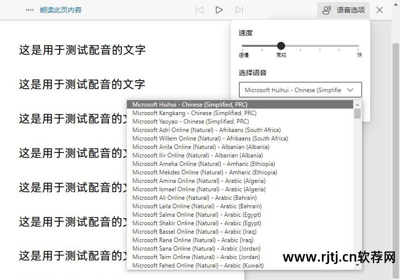This screenshot has width=400, height=280.
Task: Click second line 这是用于测试配音的文字
Action: click(x=82, y=84)
